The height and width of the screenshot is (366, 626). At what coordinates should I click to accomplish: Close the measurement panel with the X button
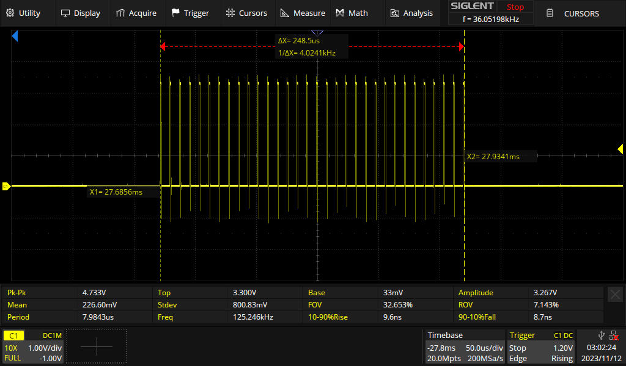point(615,295)
